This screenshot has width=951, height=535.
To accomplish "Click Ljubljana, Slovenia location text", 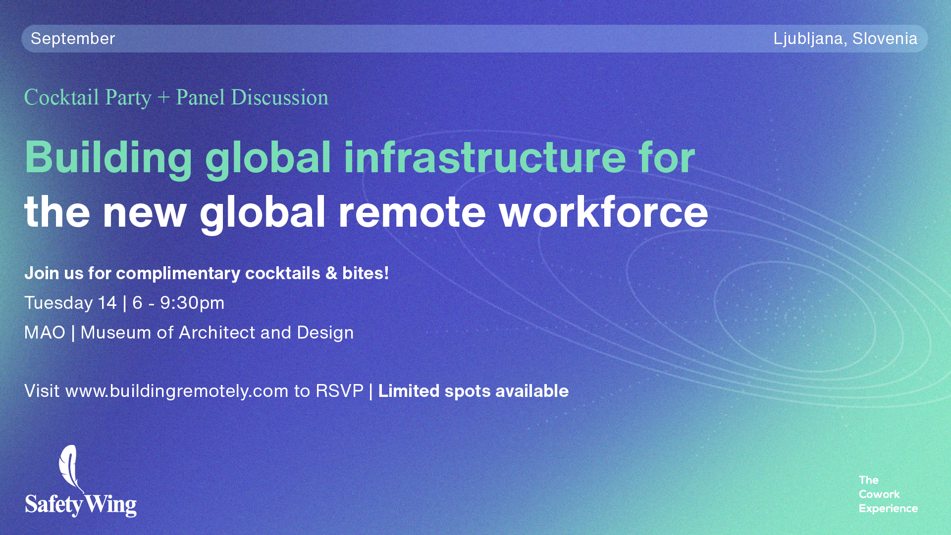I will pos(845,39).
